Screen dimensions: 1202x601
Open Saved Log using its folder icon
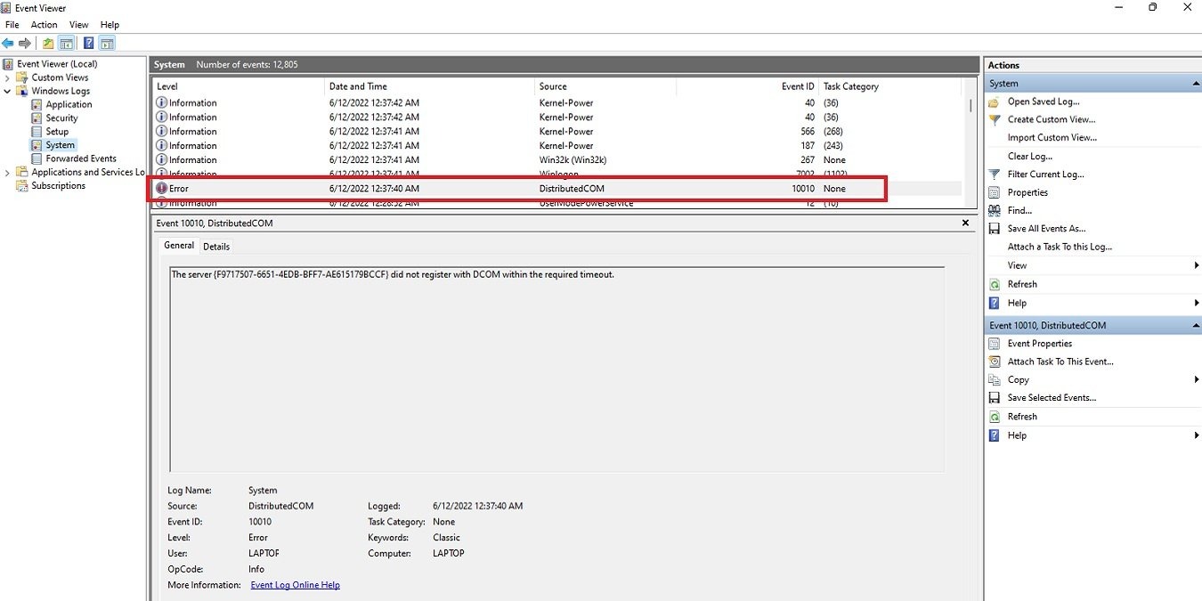[994, 101]
